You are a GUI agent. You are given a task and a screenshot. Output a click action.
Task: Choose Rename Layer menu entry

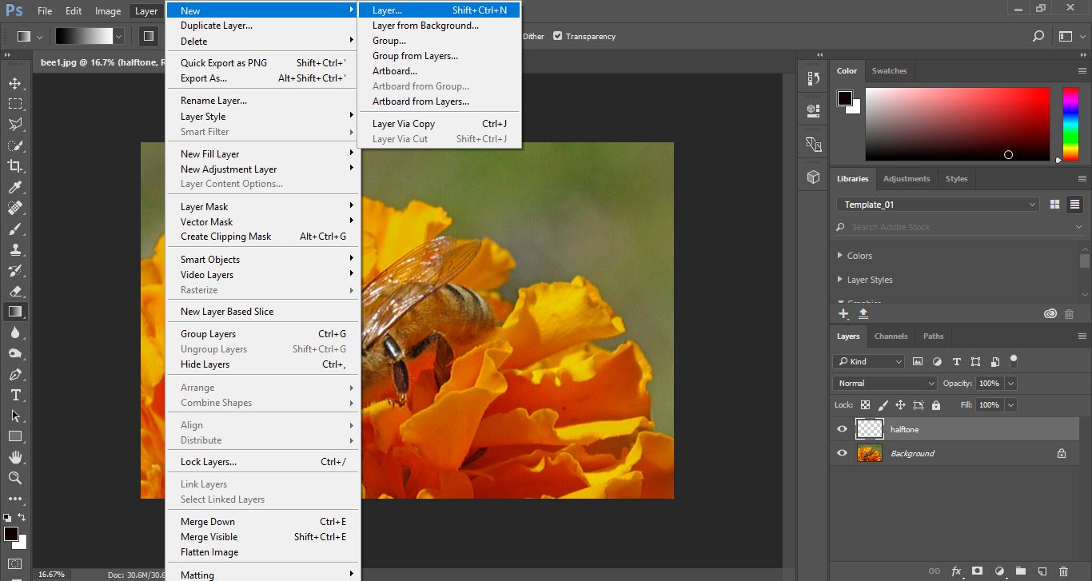coord(261,101)
